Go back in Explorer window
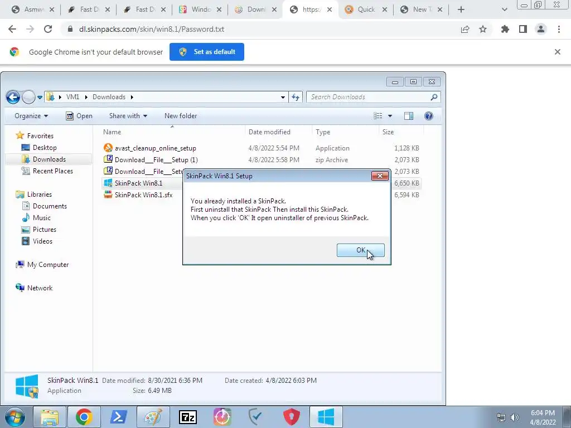571x428 pixels. pyautogui.click(x=13, y=97)
